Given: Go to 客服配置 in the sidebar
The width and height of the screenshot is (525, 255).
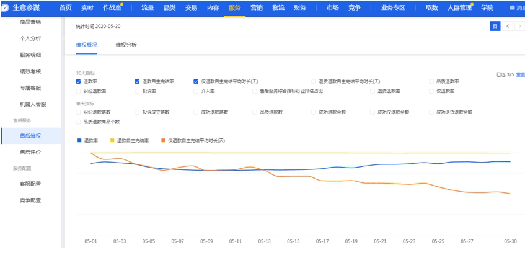Looking at the screenshot, I should coord(30,184).
